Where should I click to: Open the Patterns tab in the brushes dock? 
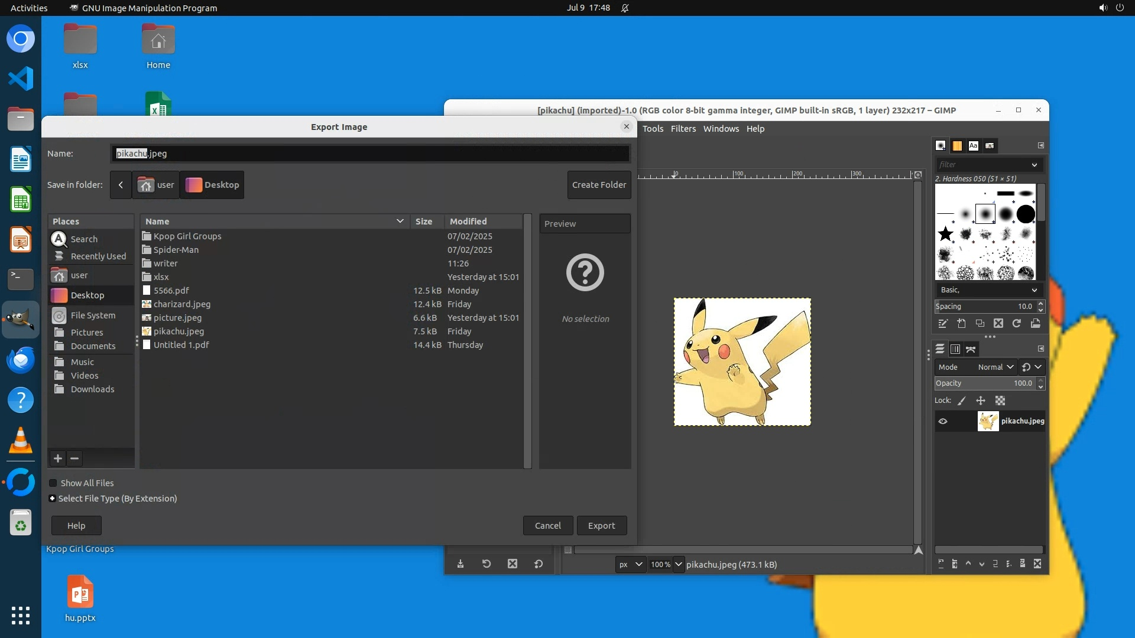957,145
